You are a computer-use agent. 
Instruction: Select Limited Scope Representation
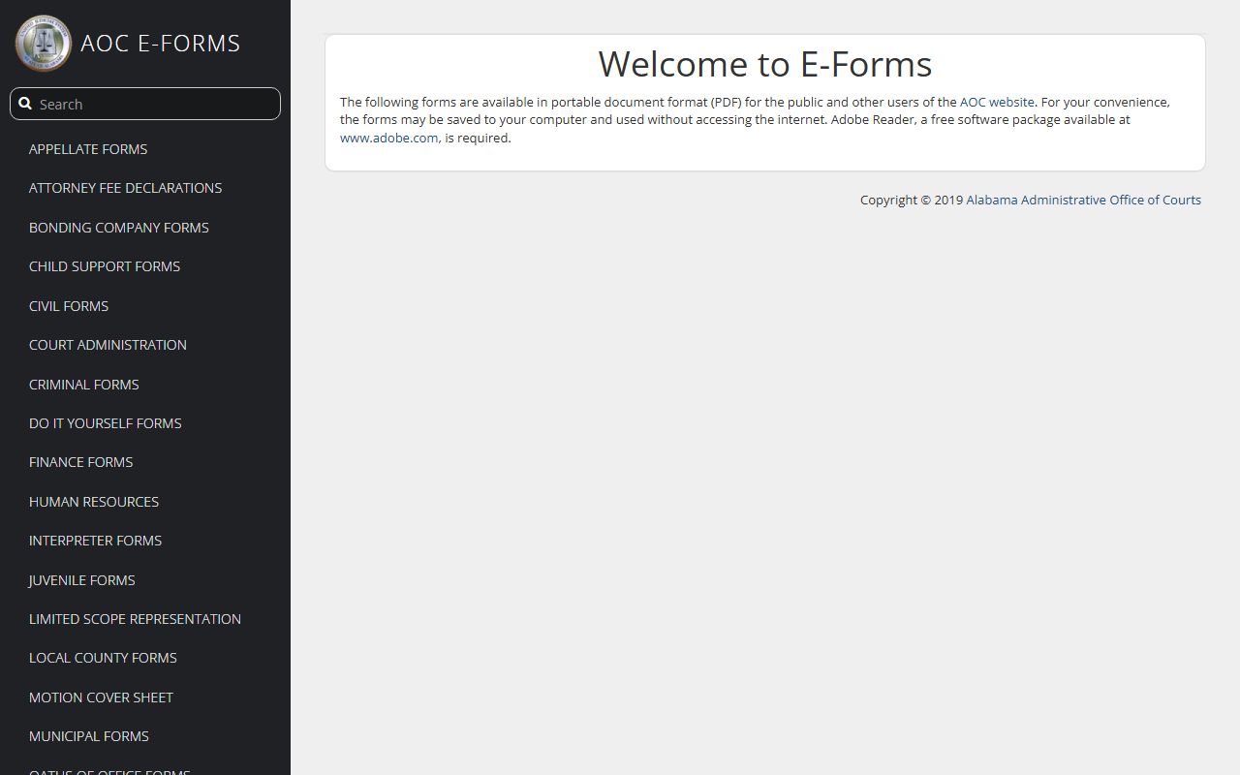[136, 619]
